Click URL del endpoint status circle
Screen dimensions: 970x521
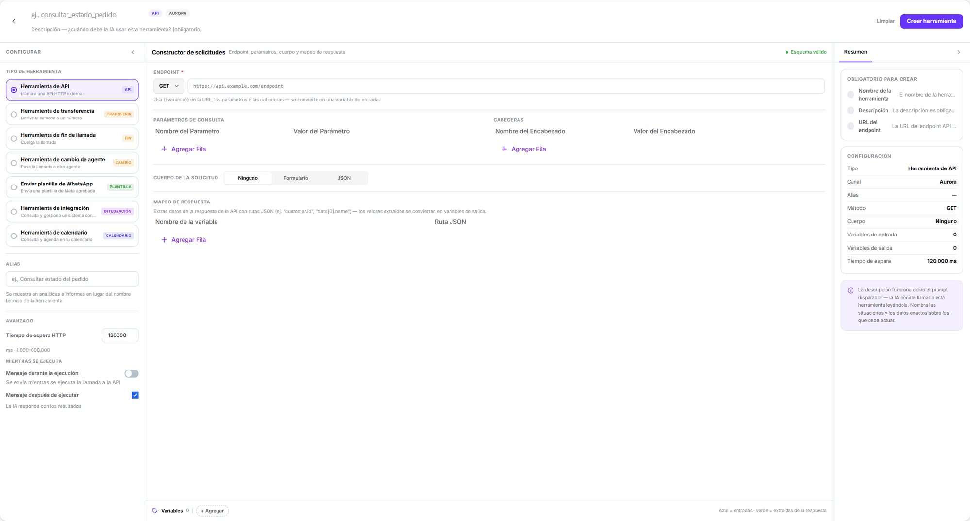tap(851, 126)
